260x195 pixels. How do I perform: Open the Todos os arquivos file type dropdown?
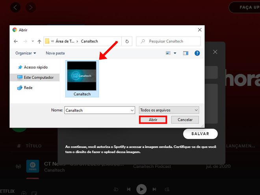(x=169, y=110)
